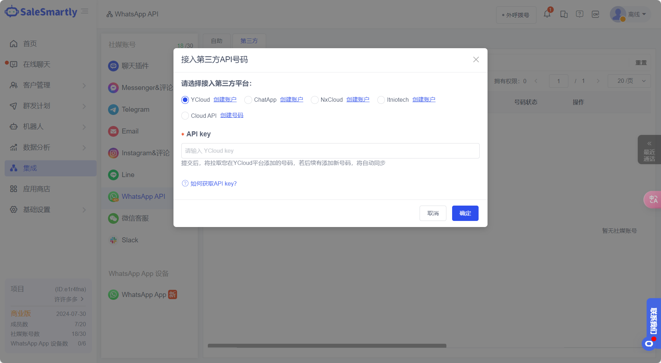This screenshot has height=363, width=661.
Task: Select the Cloud API radio button
Action: pyautogui.click(x=185, y=116)
